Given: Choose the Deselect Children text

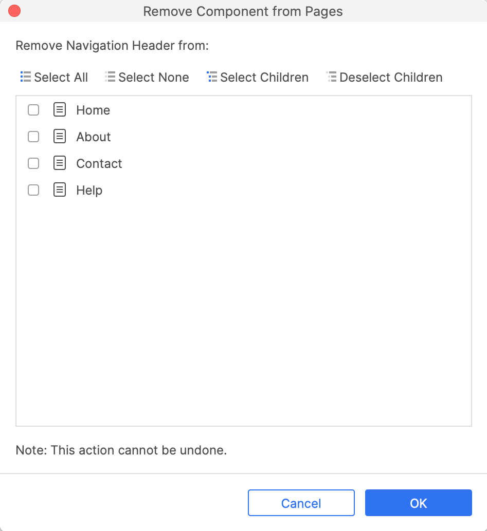Looking at the screenshot, I should [x=391, y=77].
